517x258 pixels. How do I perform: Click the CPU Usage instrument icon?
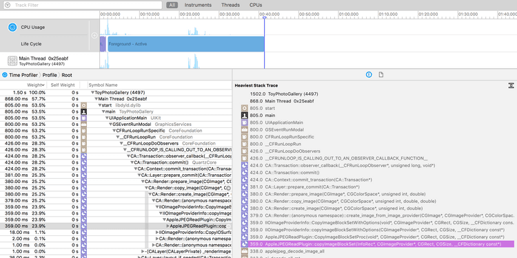point(12,28)
